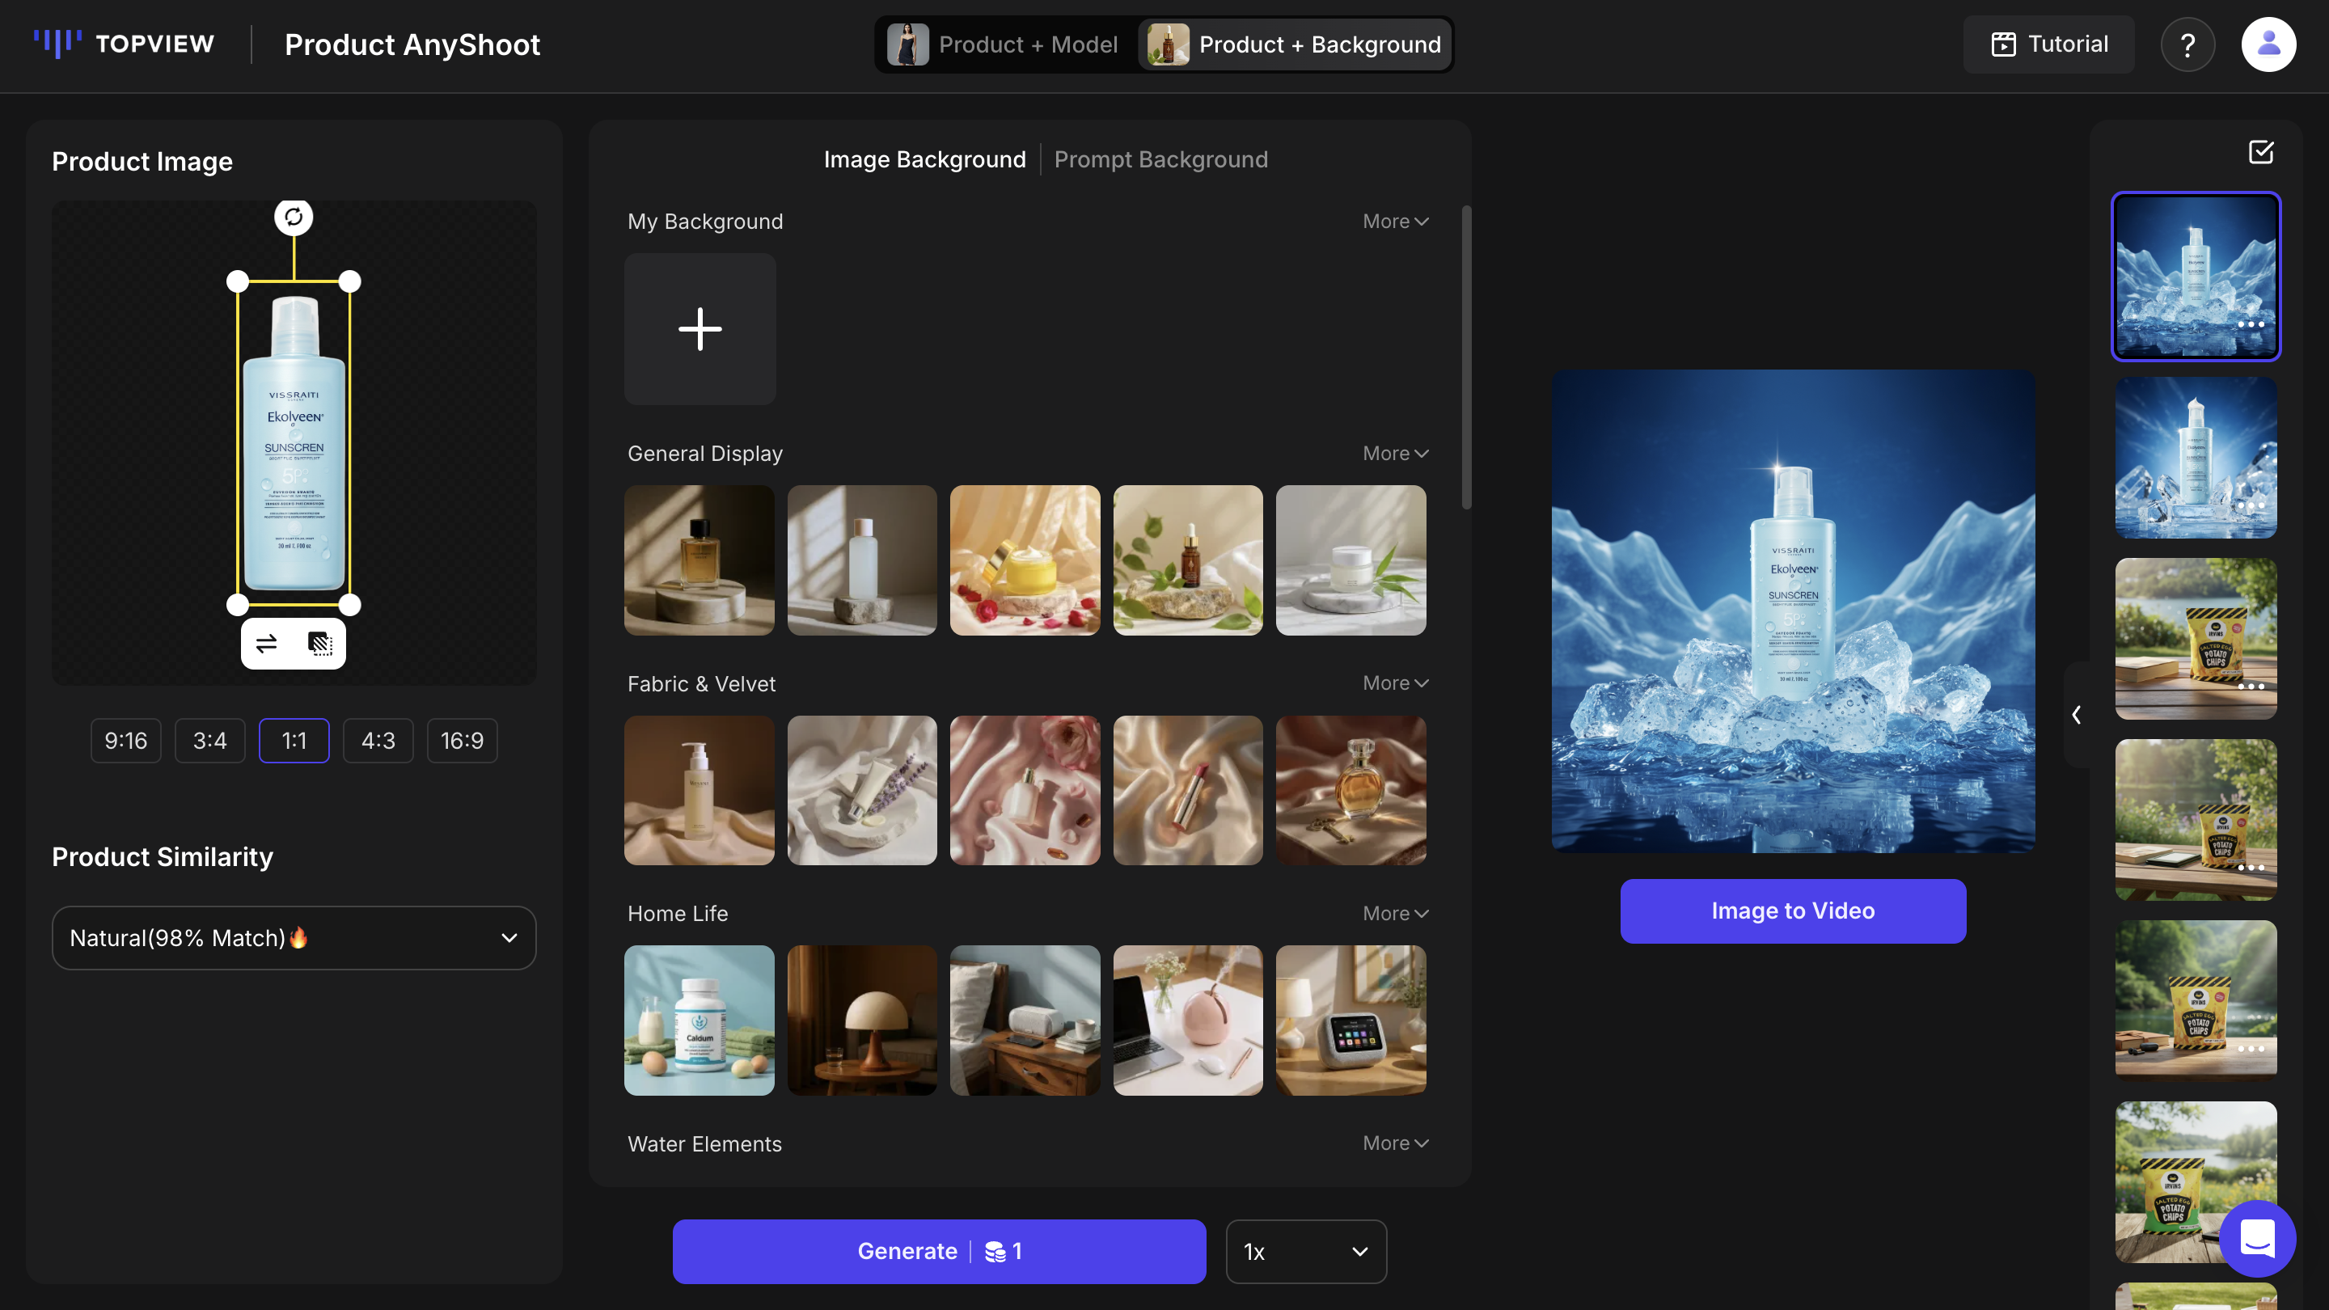Select the 9:16 aspect ratio

(125, 740)
